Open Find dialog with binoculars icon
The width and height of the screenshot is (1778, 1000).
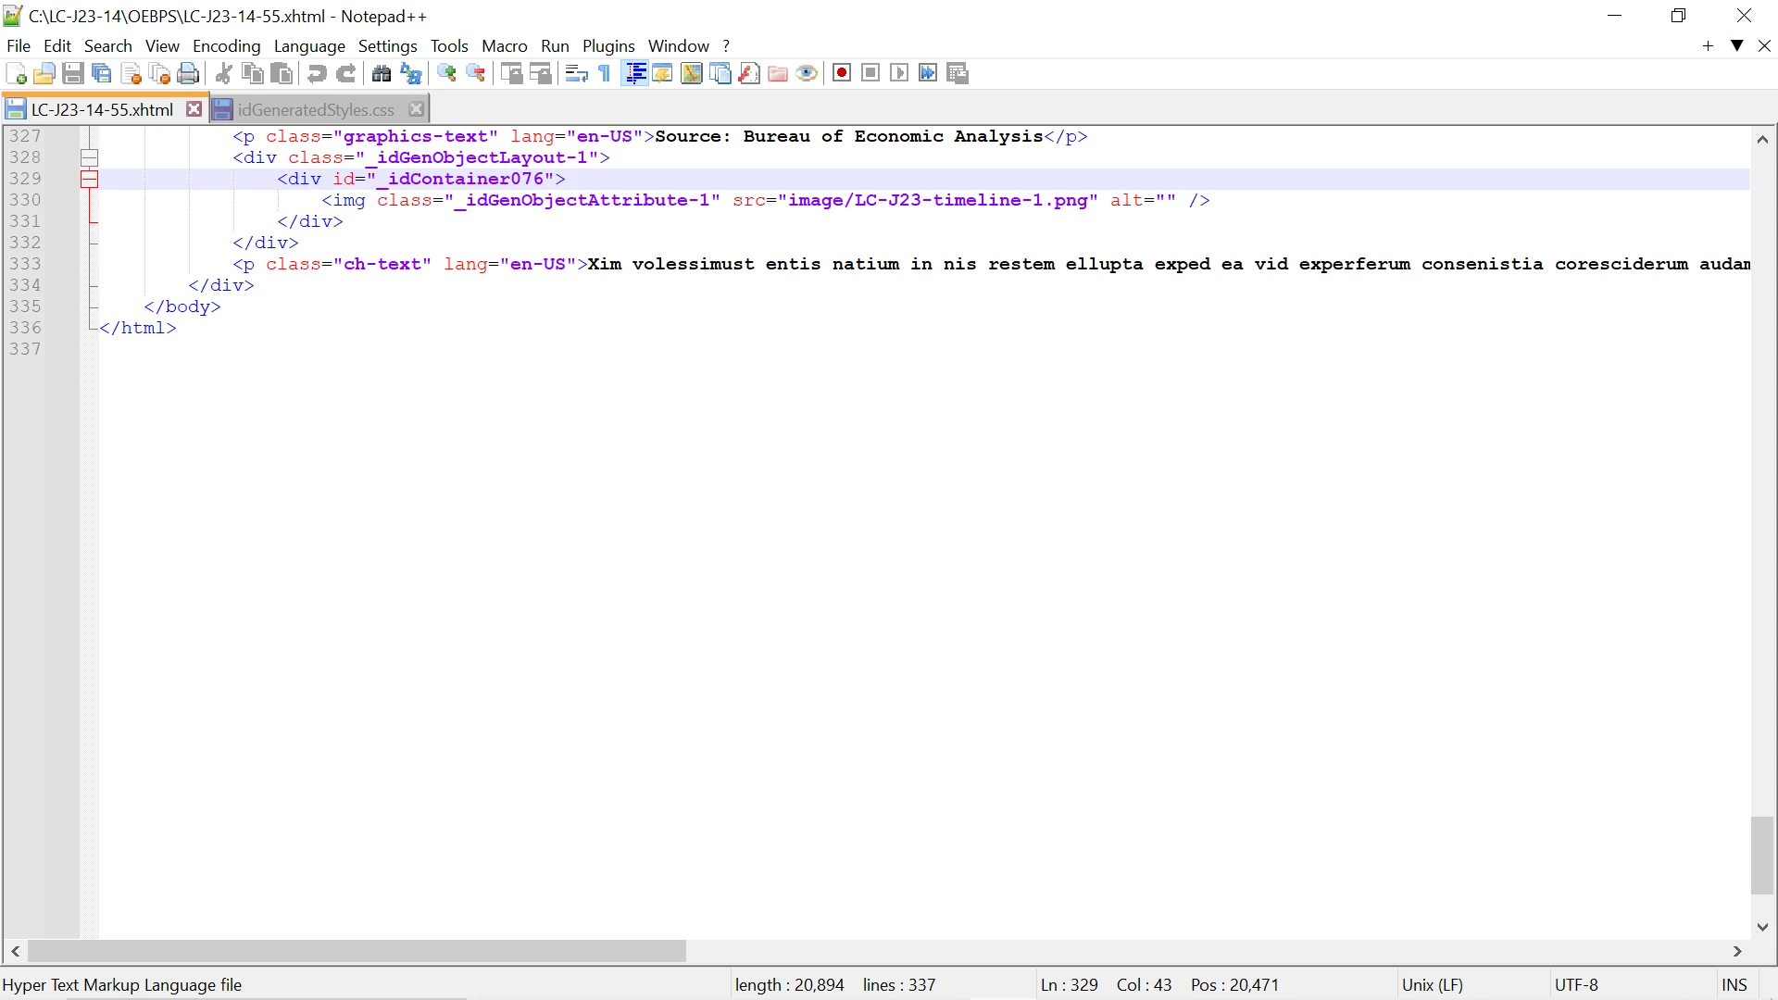tap(382, 73)
